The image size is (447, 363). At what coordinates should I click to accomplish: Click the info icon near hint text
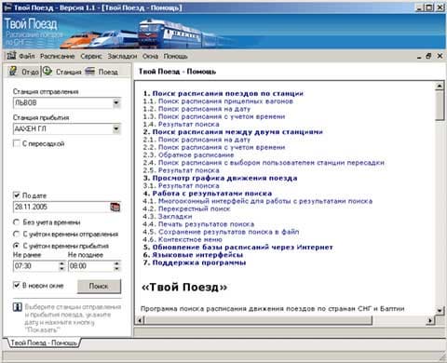18,307
